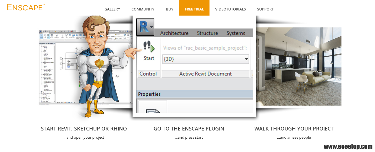Switch to the Architecture ribbon tab
Screen dimensions: 375x152
[174, 33]
